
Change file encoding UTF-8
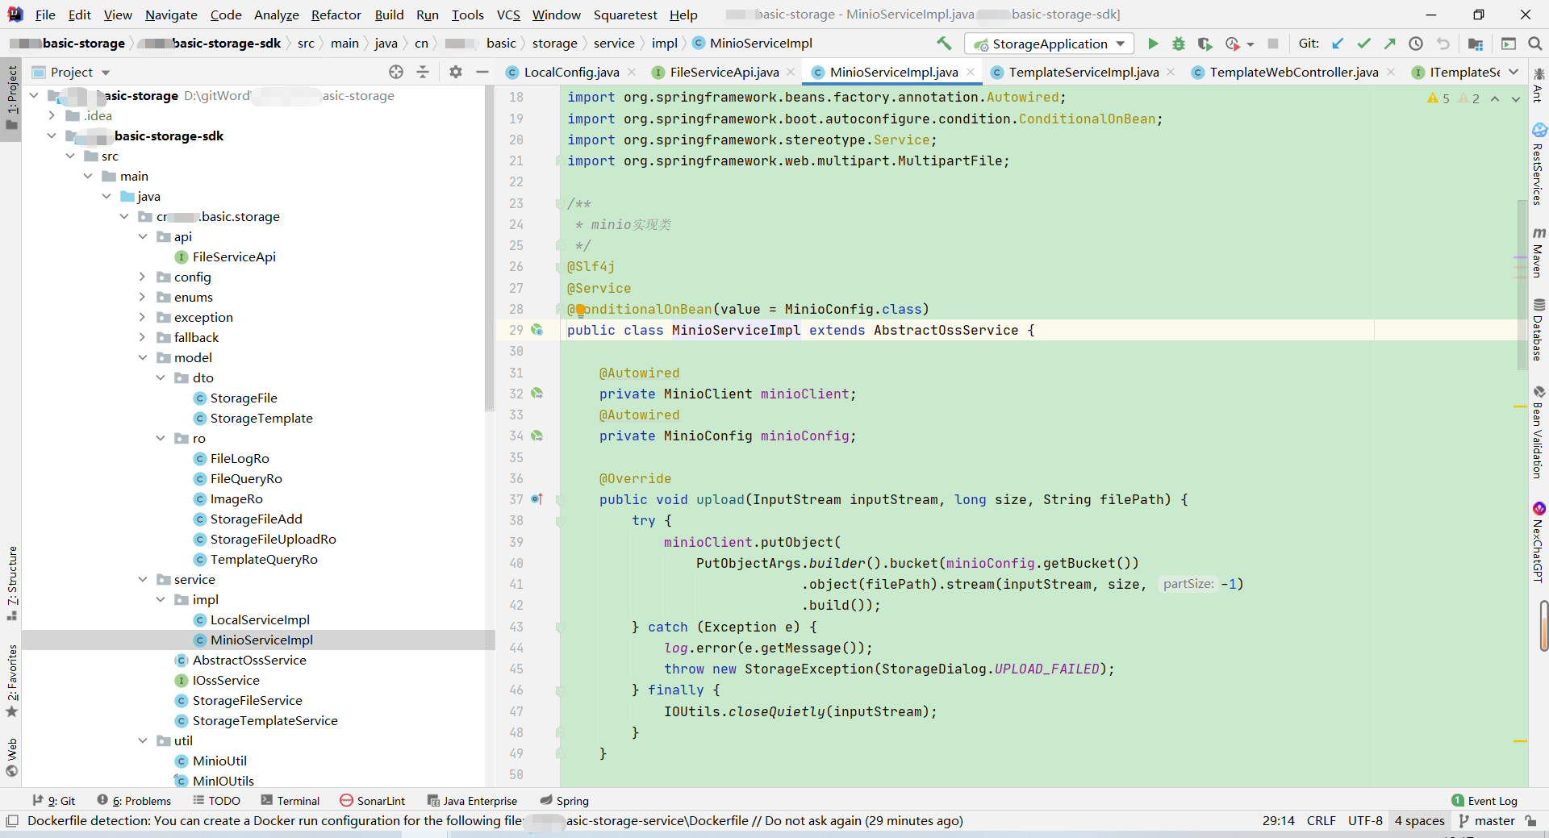click(1365, 820)
